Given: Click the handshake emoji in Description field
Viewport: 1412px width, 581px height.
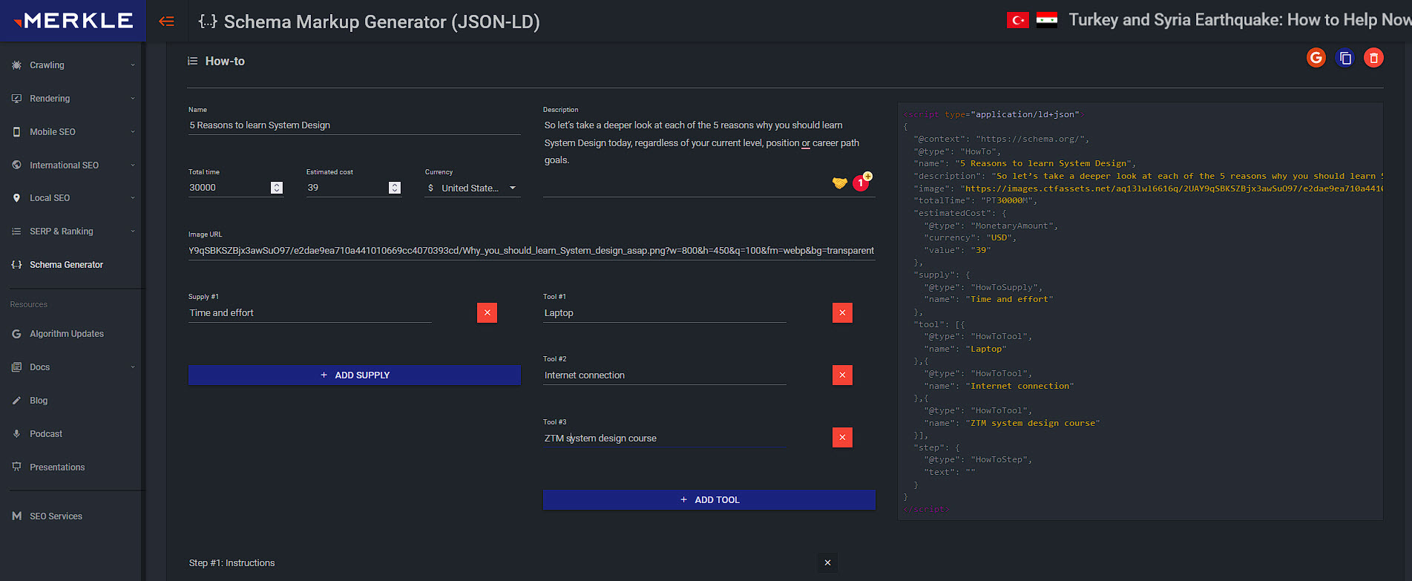Looking at the screenshot, I should pyautogui.click(x=839, y=183).
